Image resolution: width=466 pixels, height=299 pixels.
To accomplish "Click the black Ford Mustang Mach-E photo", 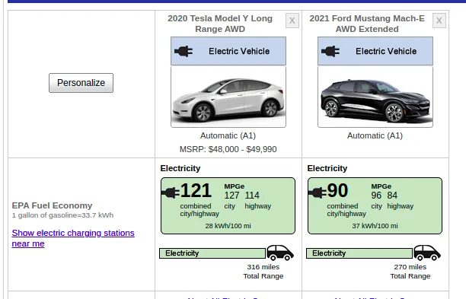I will [x=375, y=97].
